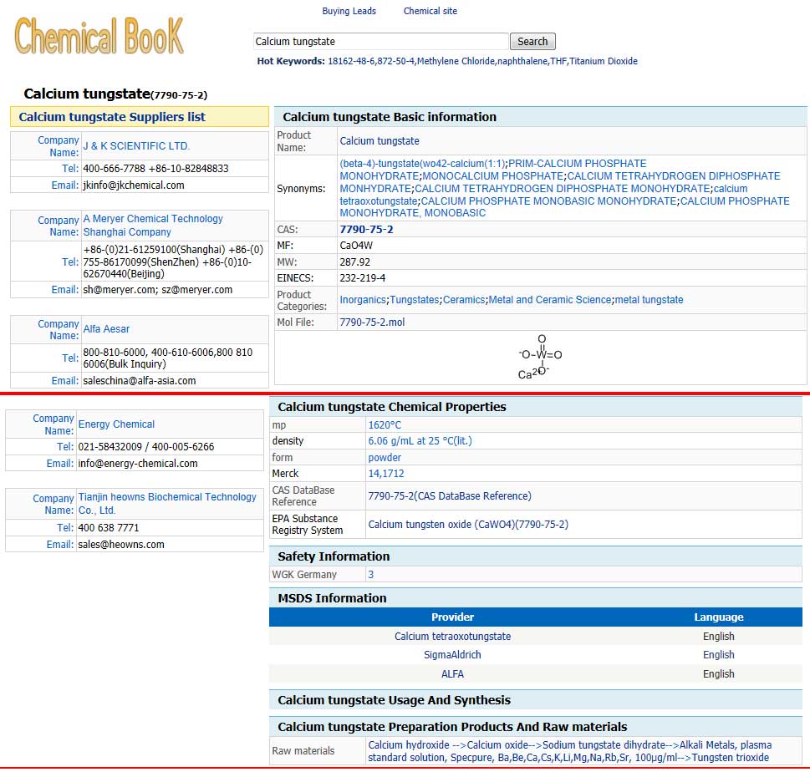Open the metal tungstate category
This screenshot has width=810, height=772.
pyautogui.click(x=649, y=299)
